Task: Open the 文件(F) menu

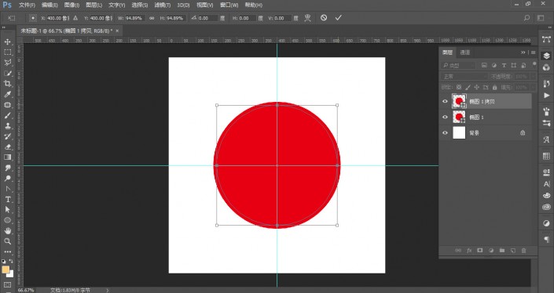Action: pyautogui.click(x=27, y=5)
